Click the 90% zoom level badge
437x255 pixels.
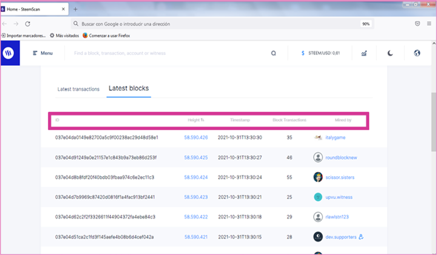(366, 24)
